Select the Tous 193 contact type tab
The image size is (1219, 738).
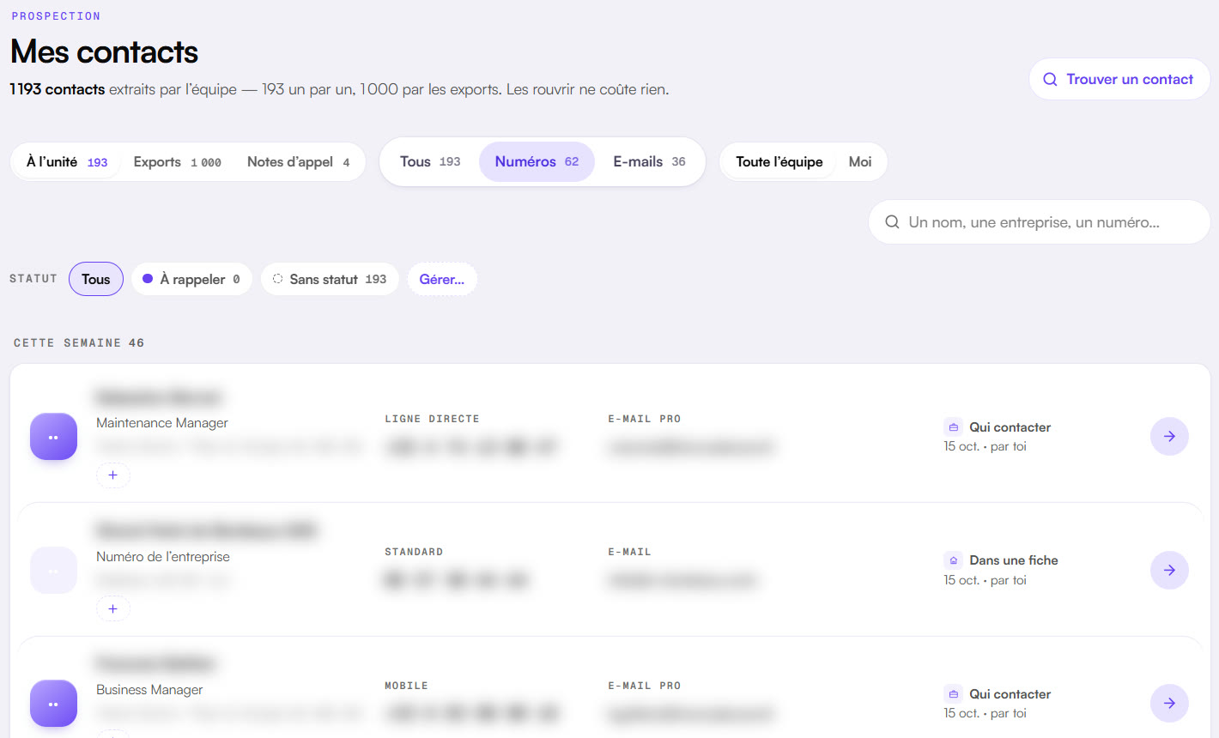click(430, 161)
